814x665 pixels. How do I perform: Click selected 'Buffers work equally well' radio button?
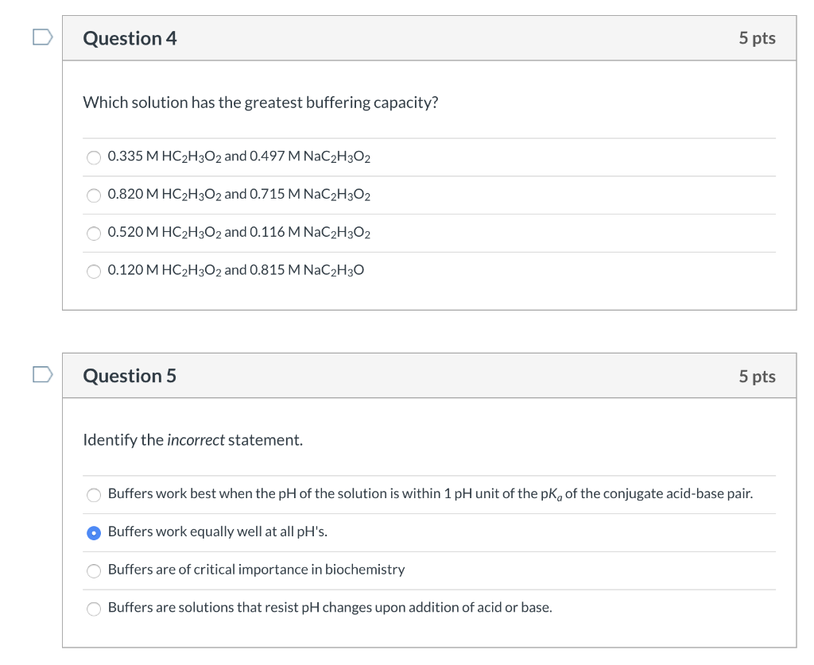point(94,533)
